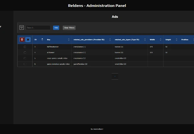Screen dimensions: 194x134
Task: Click the blue select-all square button
Action: click(28, 40)
